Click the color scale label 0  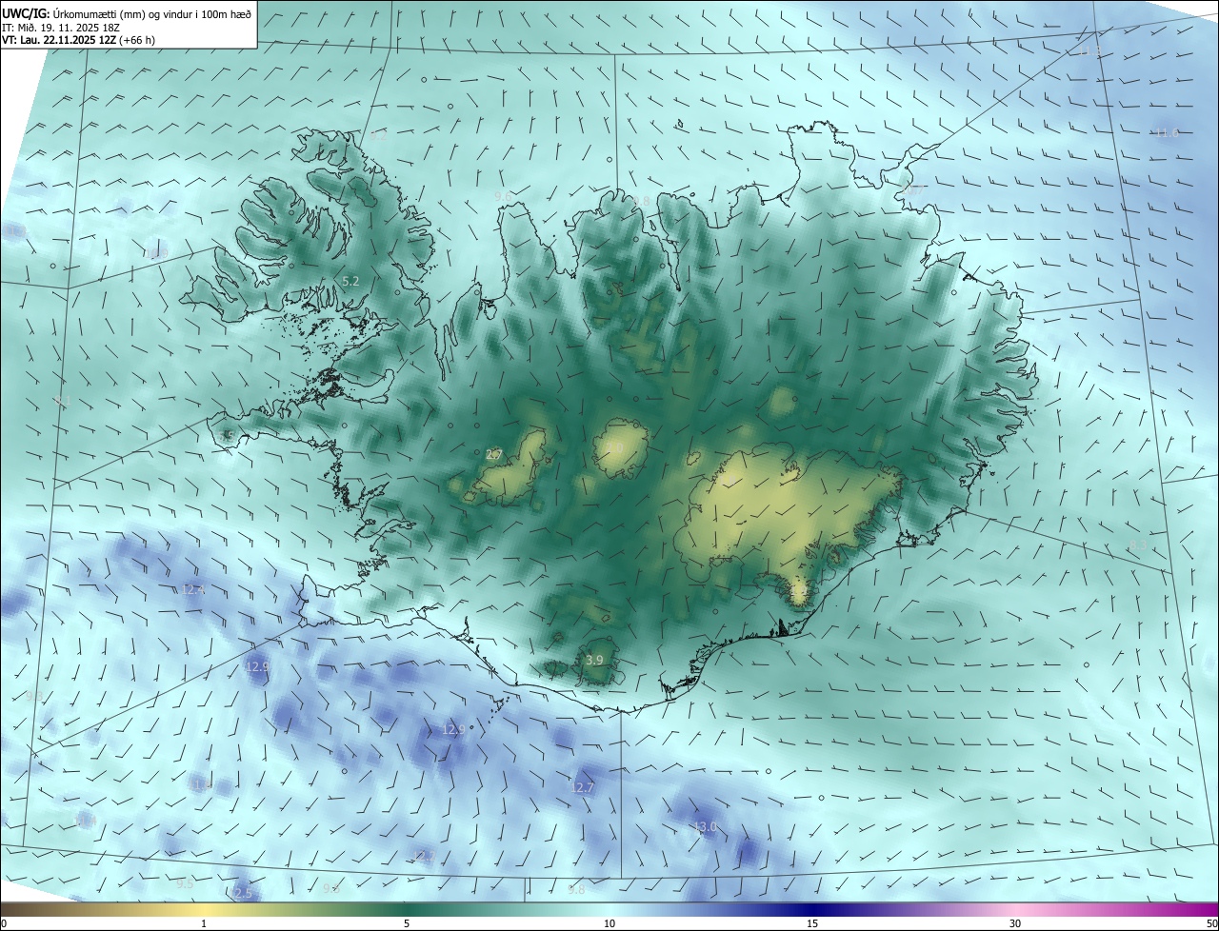coord(4,923)
